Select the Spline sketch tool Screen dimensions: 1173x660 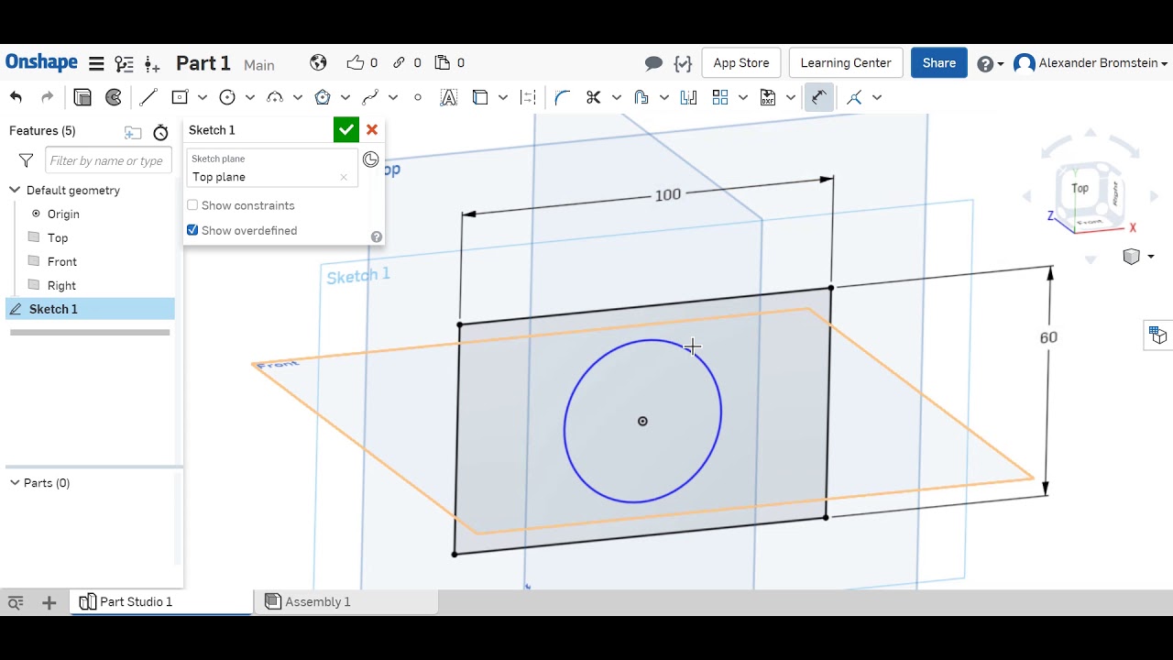pyautogui.click(x=370, y=97)
